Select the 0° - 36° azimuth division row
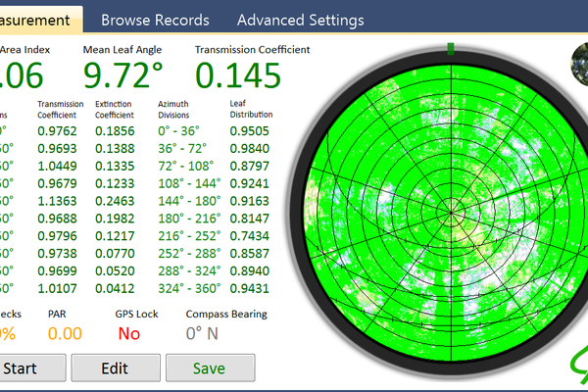This screenshot has width=588, height=392. point(178,131)
